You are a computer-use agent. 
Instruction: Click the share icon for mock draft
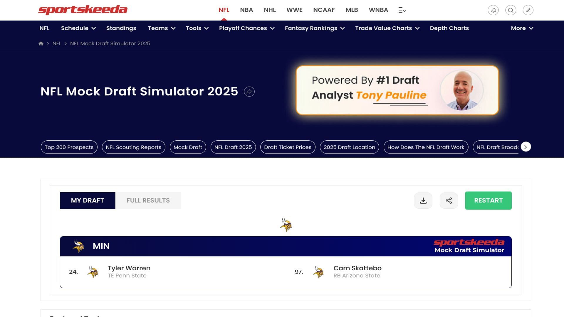pos(449,200)
